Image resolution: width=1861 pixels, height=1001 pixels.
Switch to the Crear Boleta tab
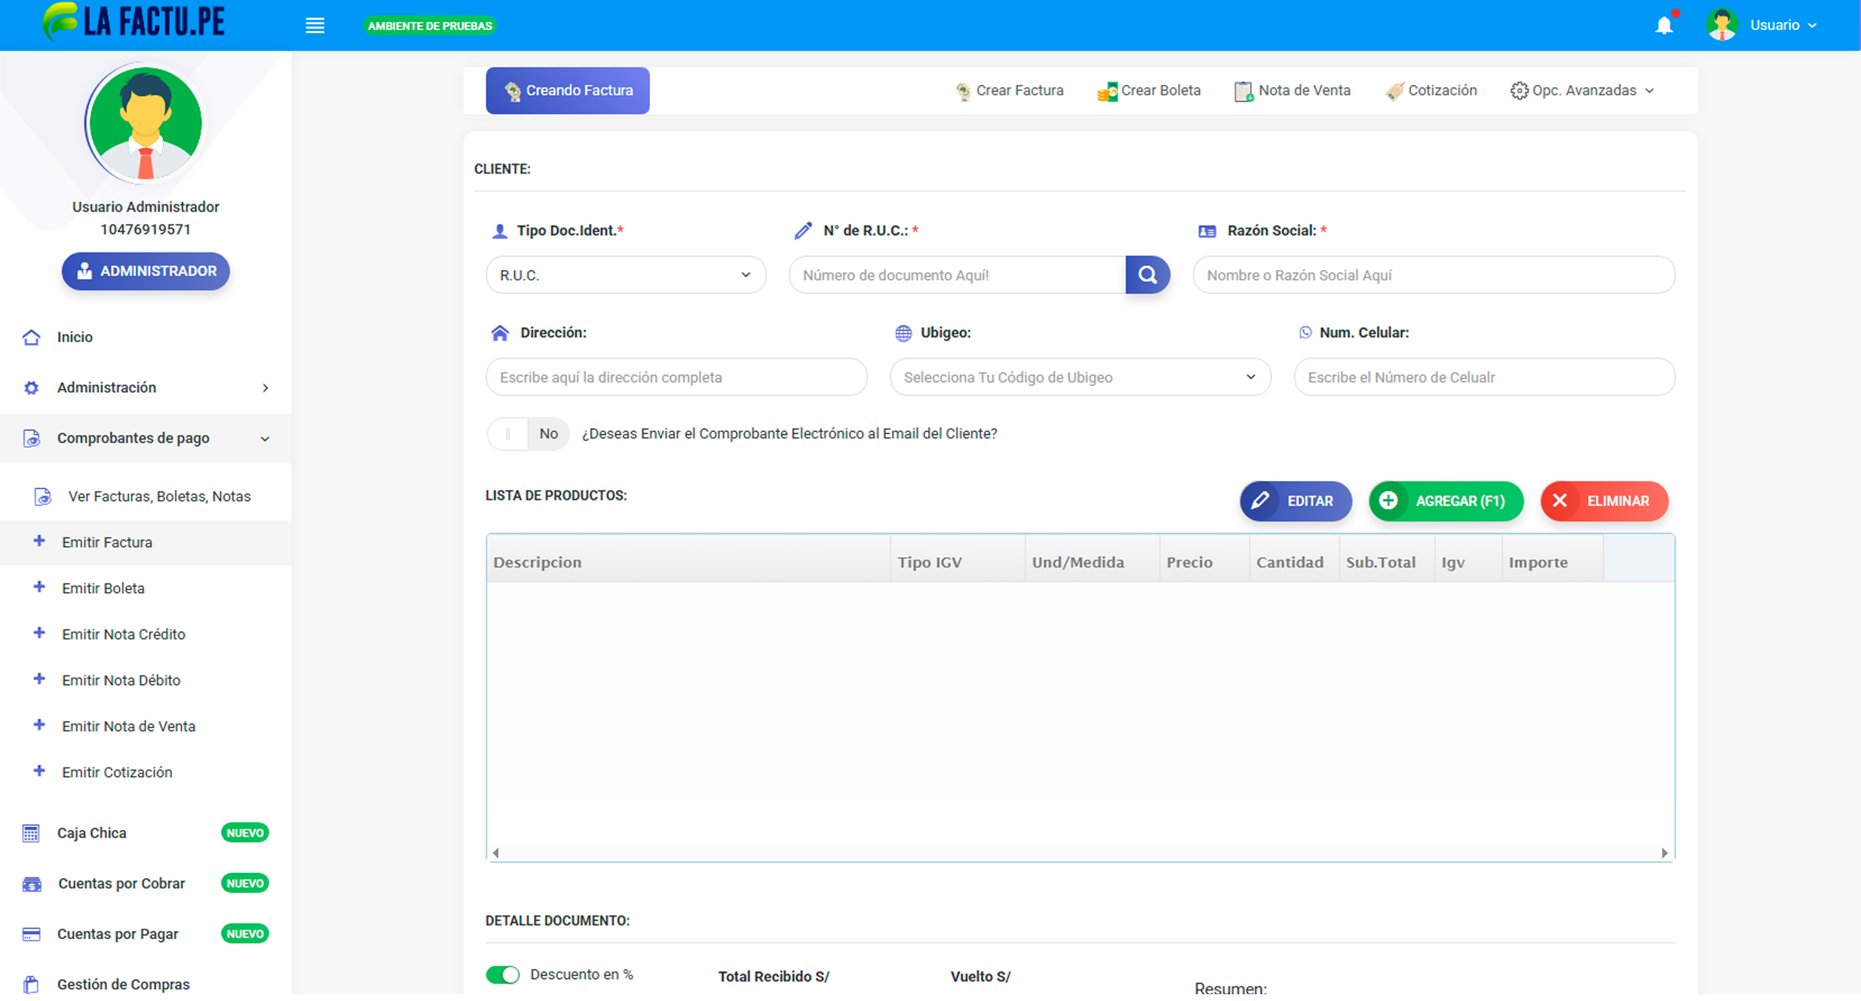coord(1148,90)
